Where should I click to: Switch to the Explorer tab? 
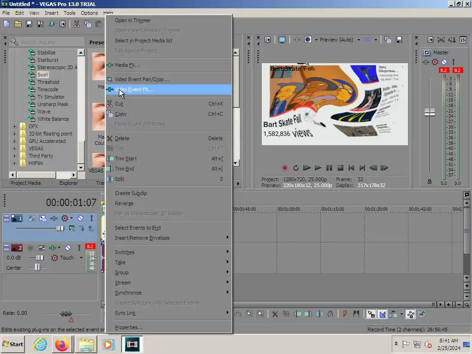69,183
